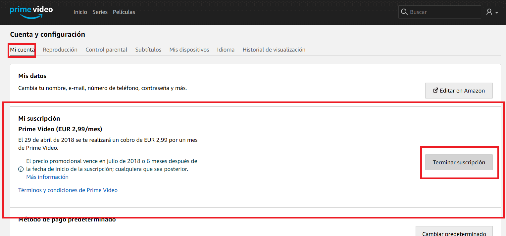Click the 29 de abril de 2018 charge notice
The height and width of the screenshot is (236, 506).
108,144
